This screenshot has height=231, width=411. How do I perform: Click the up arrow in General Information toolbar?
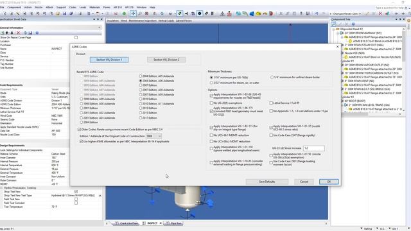(x=7, y=33)
